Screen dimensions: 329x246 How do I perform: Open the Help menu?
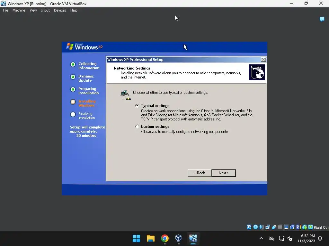click(x=74, y=10)
